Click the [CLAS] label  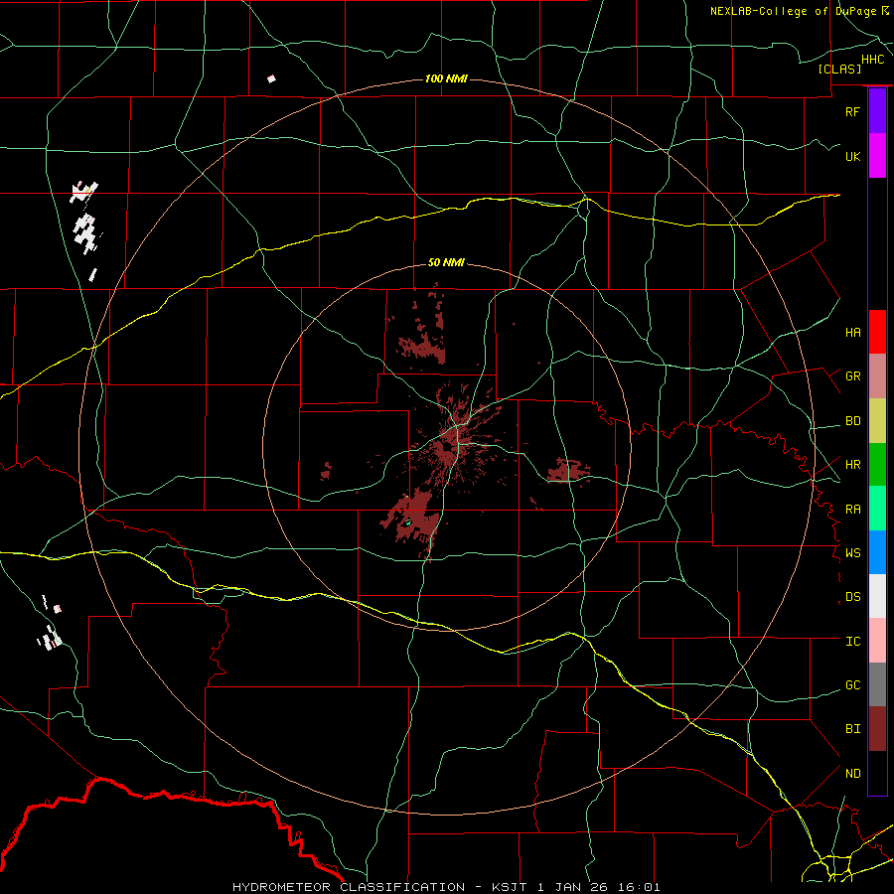click(x=839, y=69)
